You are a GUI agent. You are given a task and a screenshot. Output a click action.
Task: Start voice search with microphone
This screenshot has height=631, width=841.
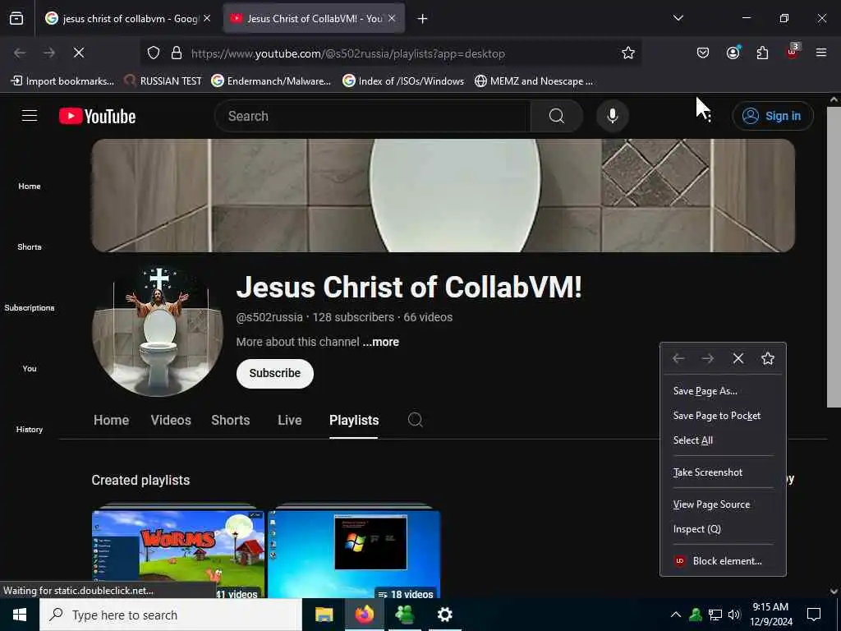pyautogui.click(x=613, y=116)
